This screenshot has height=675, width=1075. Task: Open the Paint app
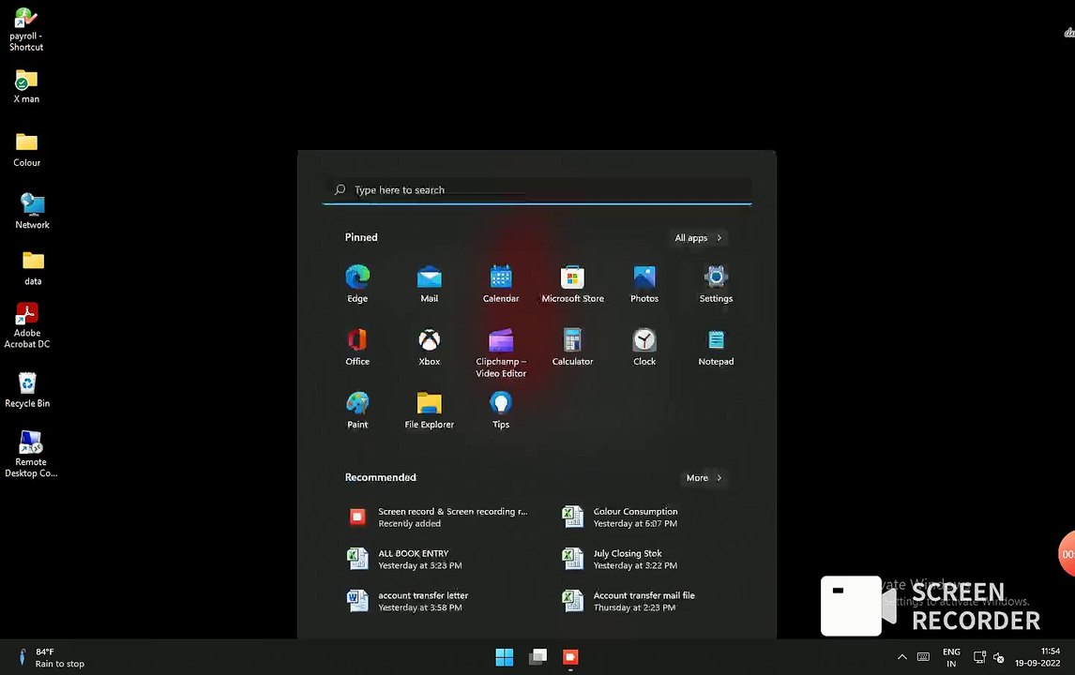click(357, 410)
